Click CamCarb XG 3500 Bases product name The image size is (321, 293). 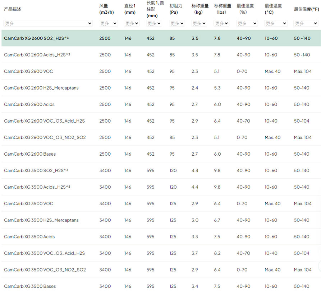pos(30,287)
